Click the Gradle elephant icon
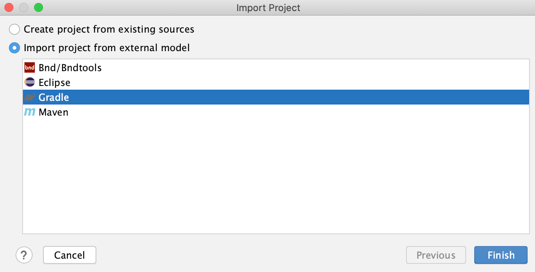 (x=30, y=97)
